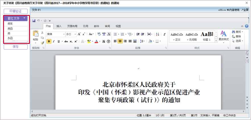Click the Bullets list icon
Viewport: 251px width, 120px height.
click(115, 34)
